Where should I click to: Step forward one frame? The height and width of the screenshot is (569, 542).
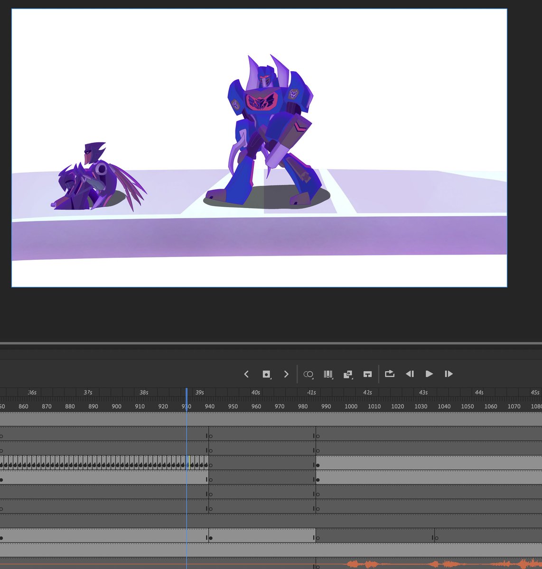(449, 374)
